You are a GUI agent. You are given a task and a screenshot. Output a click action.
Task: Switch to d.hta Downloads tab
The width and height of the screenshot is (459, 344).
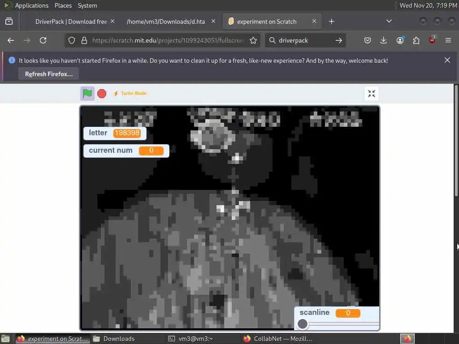pyautogui.click(x=166, y=21)
